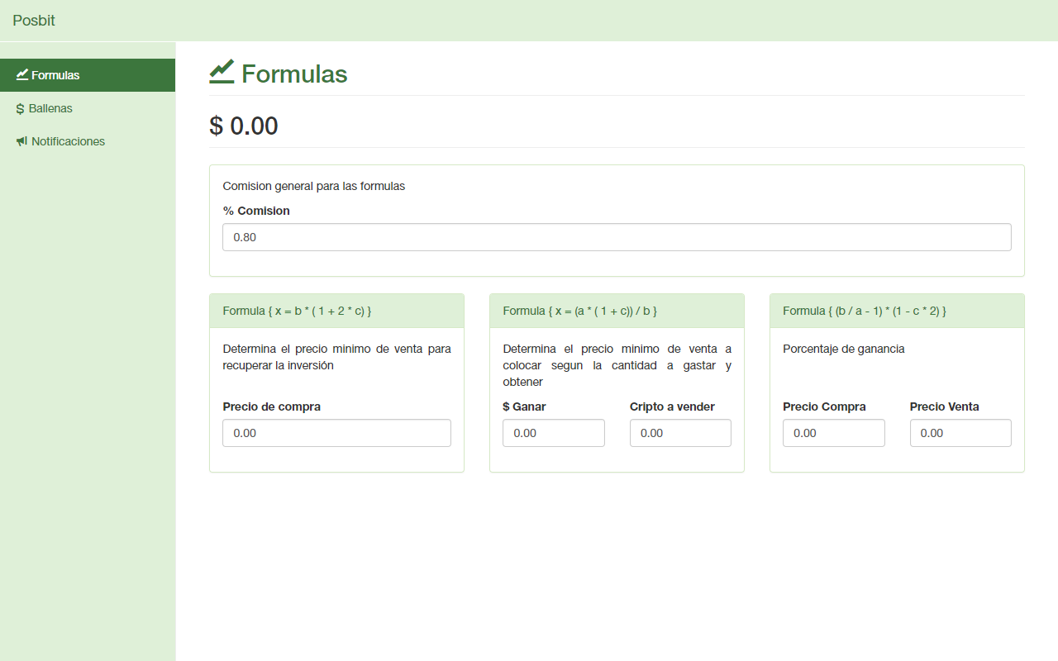Click the Formulas page heading text
The width and height of the screenshot is (1058, 661).
coord(294,74)
